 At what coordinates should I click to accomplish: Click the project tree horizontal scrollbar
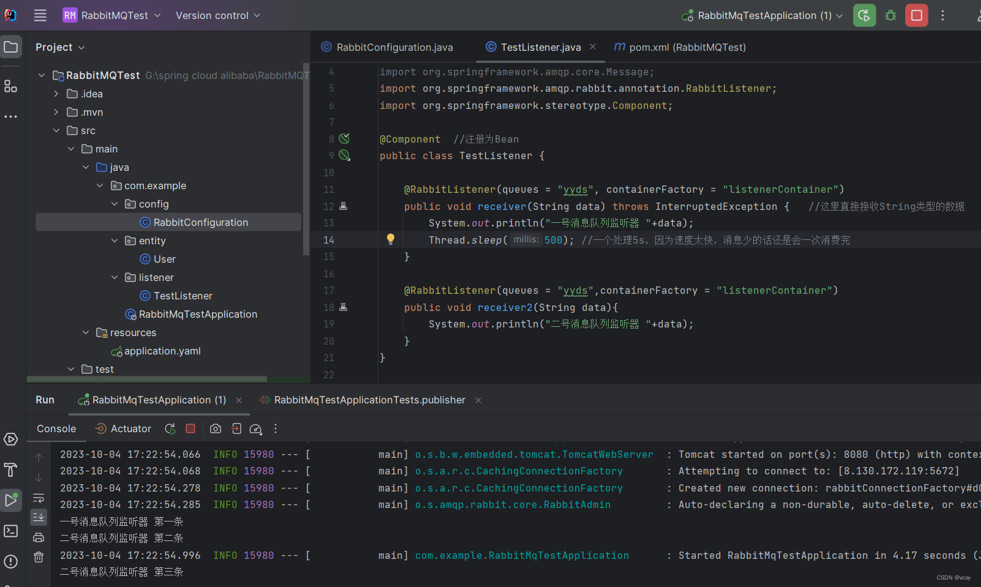click(147, 379)
